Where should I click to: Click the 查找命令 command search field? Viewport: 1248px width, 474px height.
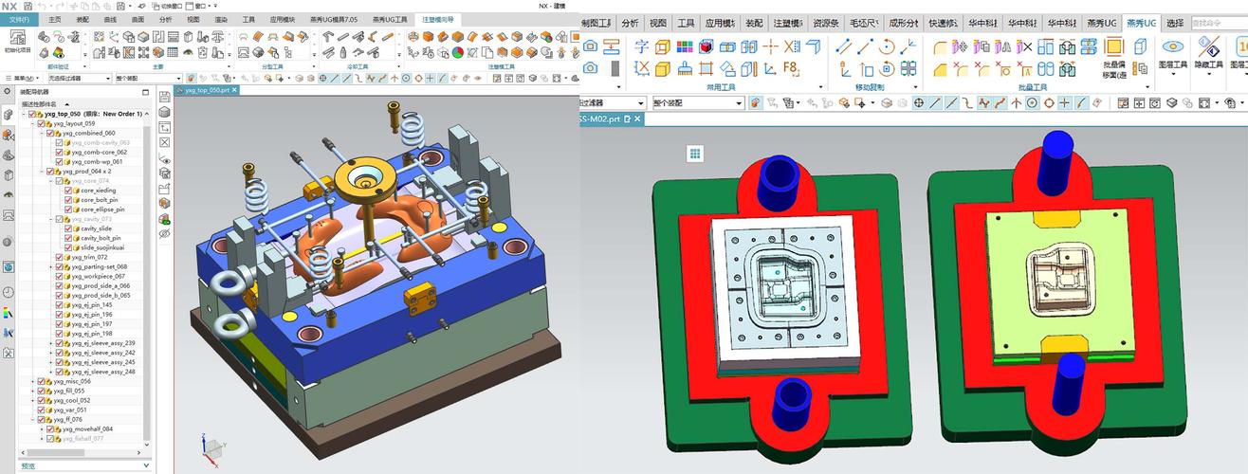pos(1219,22)
